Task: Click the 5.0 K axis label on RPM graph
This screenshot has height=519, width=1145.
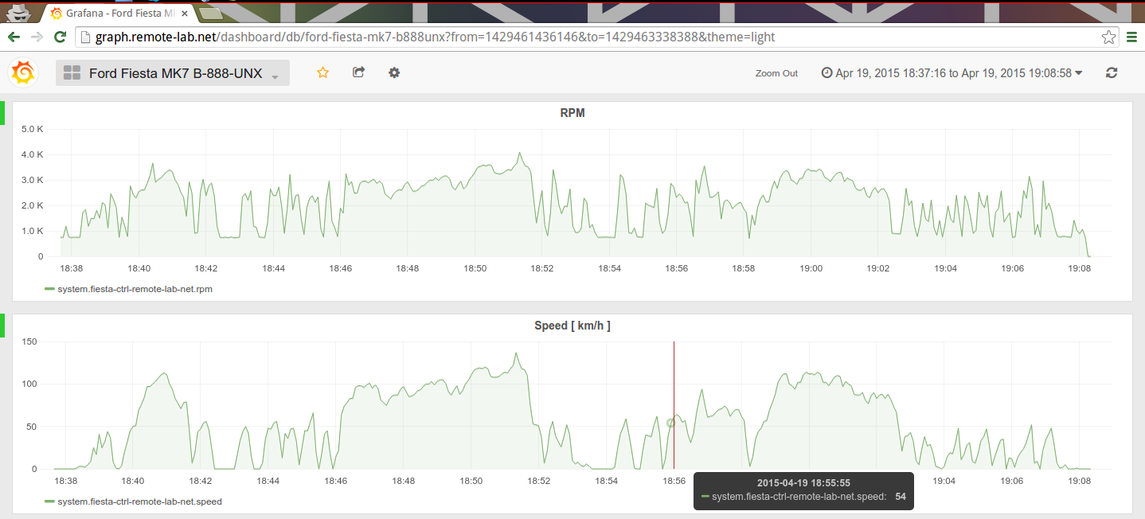Action: pyautogui.click(x=32, y=129)
